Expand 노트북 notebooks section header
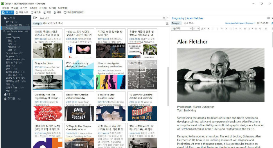The height and width of the screenshot is (148, 273). [x=10, y=18]
